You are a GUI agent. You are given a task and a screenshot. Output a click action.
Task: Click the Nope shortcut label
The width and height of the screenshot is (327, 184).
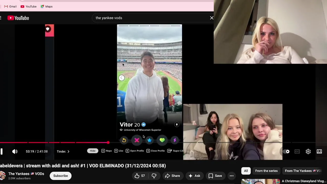[107, 151]
